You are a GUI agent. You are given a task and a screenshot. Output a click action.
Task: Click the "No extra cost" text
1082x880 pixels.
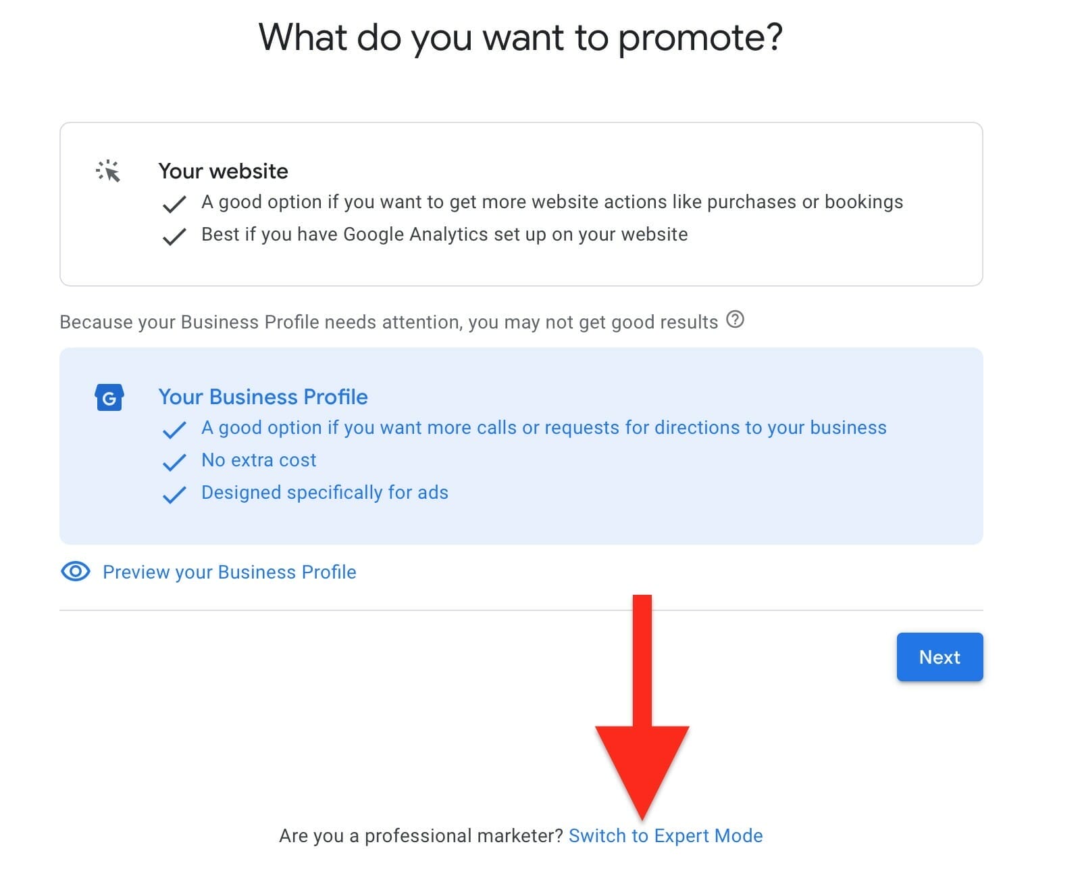pyautogui.click(x=259, y=460)
